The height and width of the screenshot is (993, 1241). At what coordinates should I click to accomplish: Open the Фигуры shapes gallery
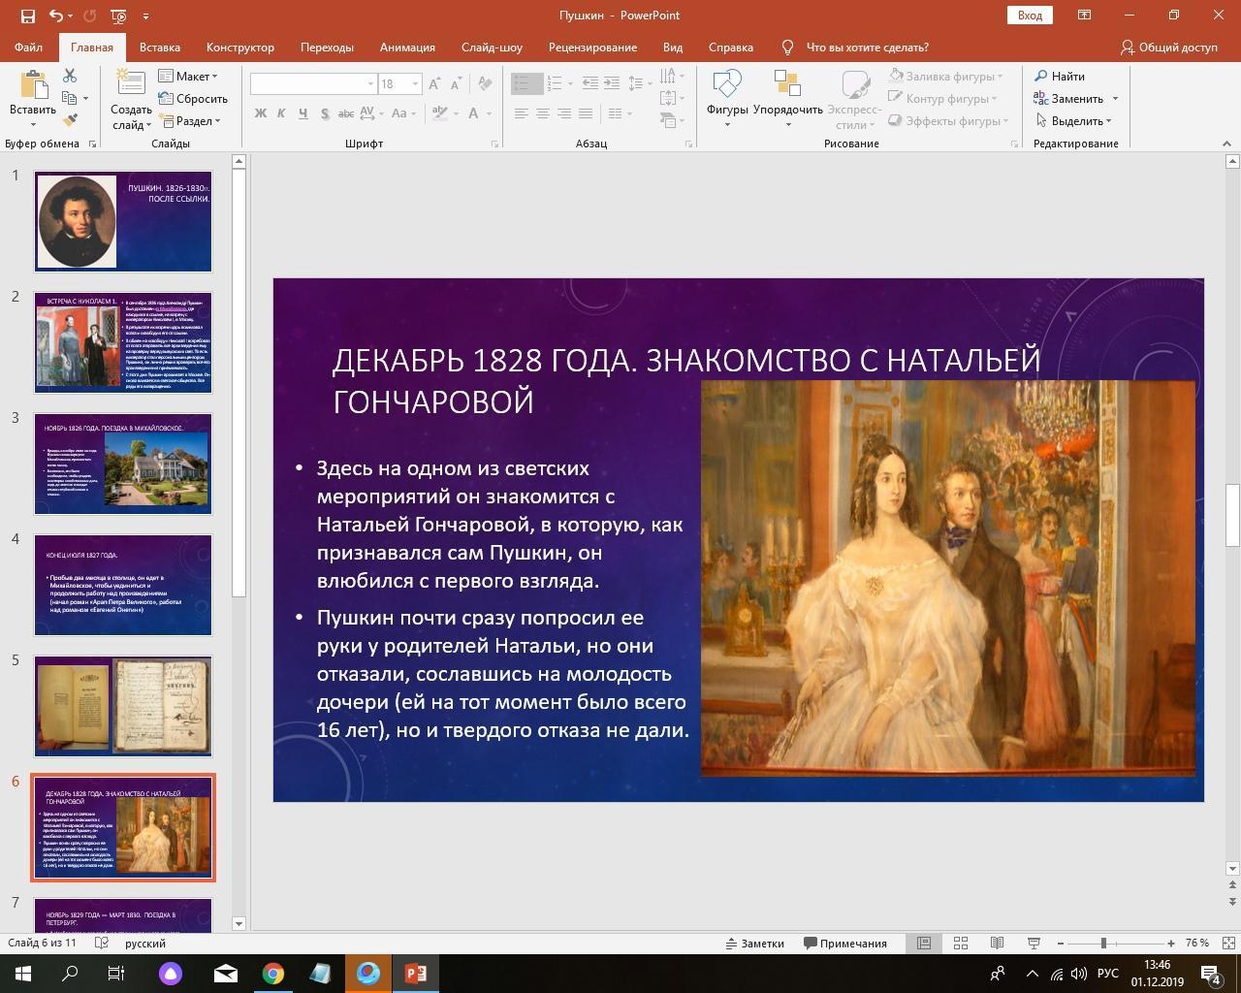(x=726, y=97)
